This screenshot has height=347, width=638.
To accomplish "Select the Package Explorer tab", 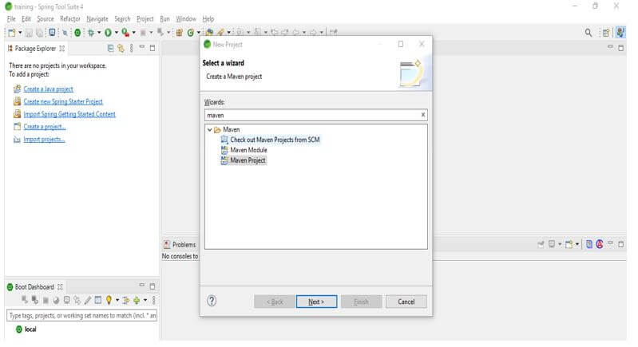I will pyautogui.click(x=35, y=49).
